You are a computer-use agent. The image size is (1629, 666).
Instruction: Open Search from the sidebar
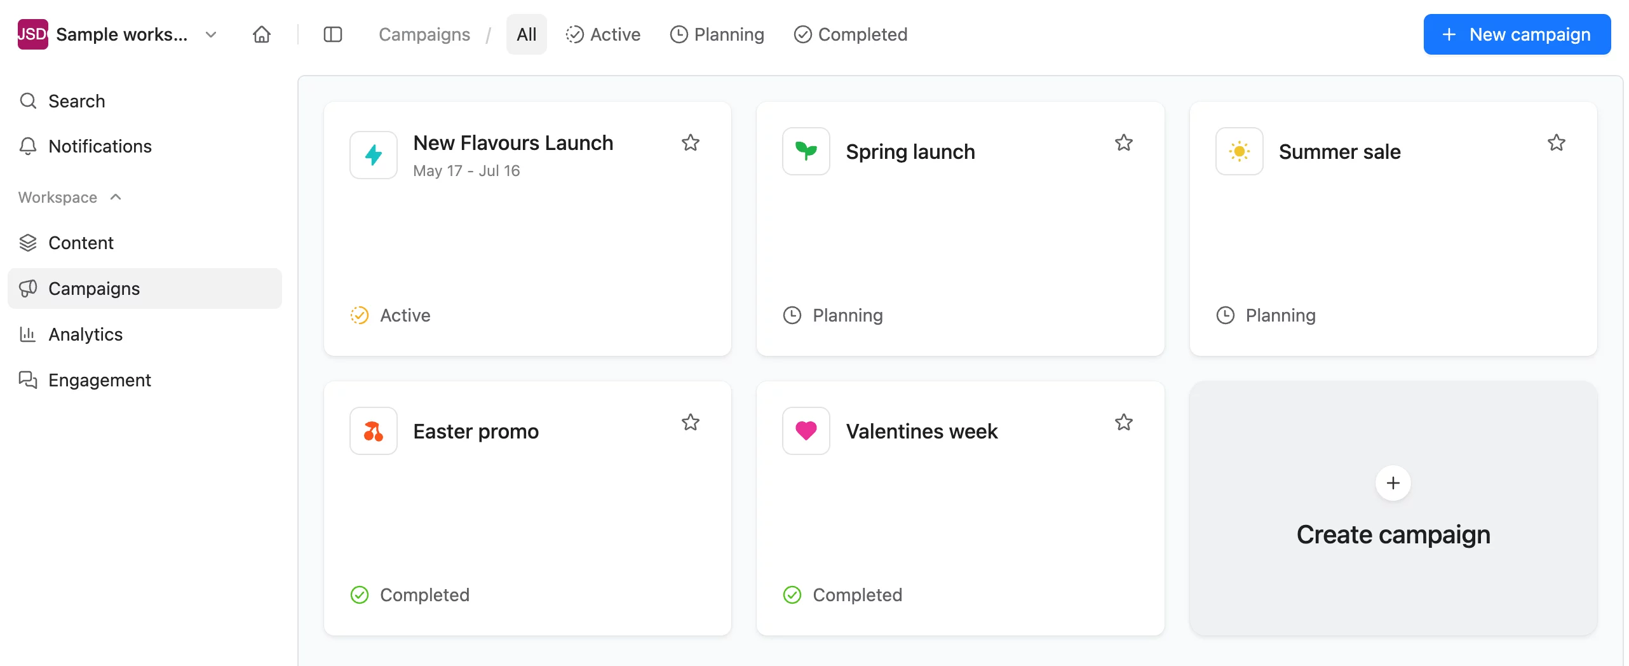coord(76,100)
